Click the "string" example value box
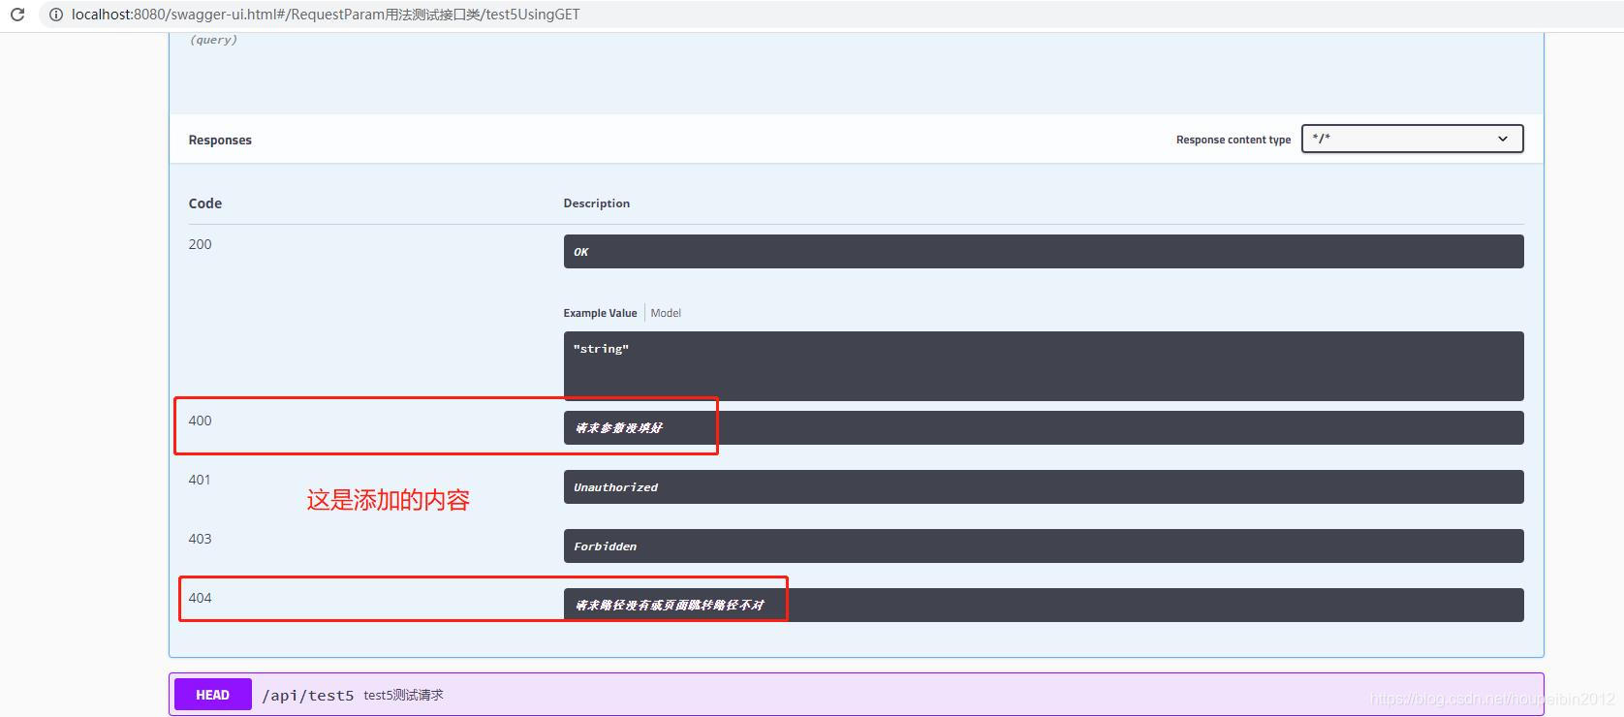1624x717 pixels. coord(1044,366)
